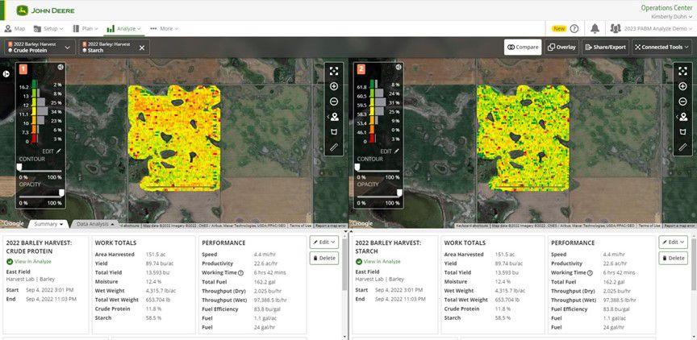Click the location marker tool on left map
The image size is (697, 340).
334,117
